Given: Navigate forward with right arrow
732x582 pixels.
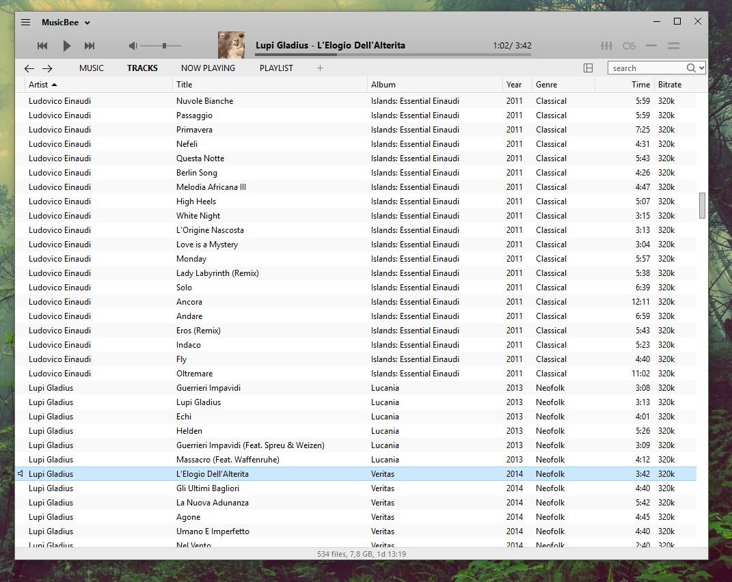Looking at the screenshot, I should [47, 68].
